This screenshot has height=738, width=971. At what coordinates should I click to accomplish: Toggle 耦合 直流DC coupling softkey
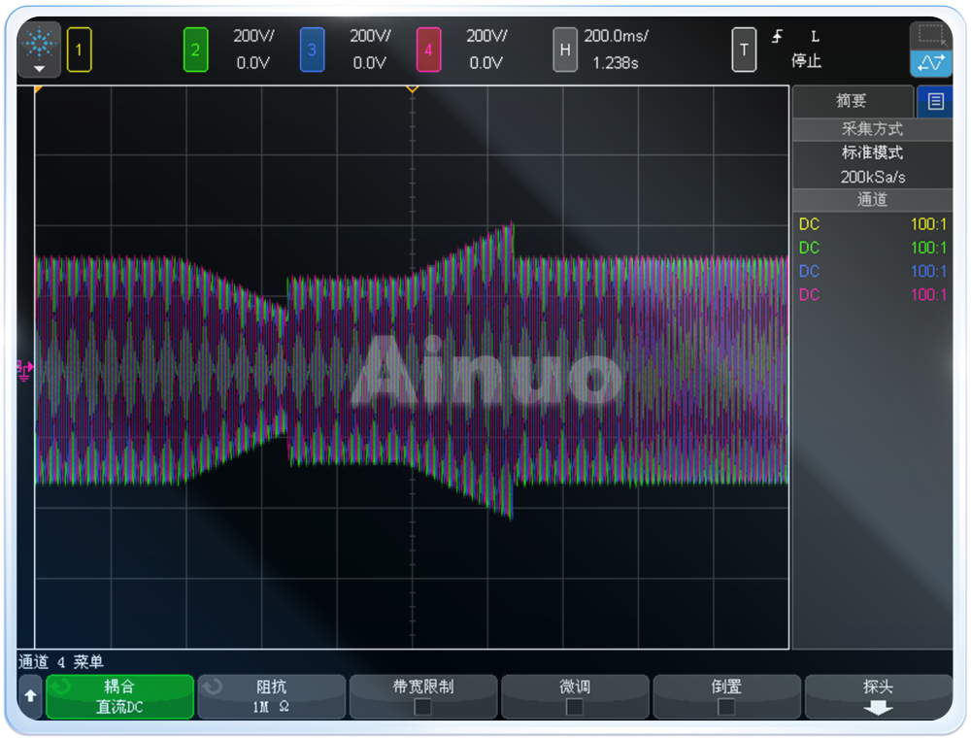click(x=119, y=696)
